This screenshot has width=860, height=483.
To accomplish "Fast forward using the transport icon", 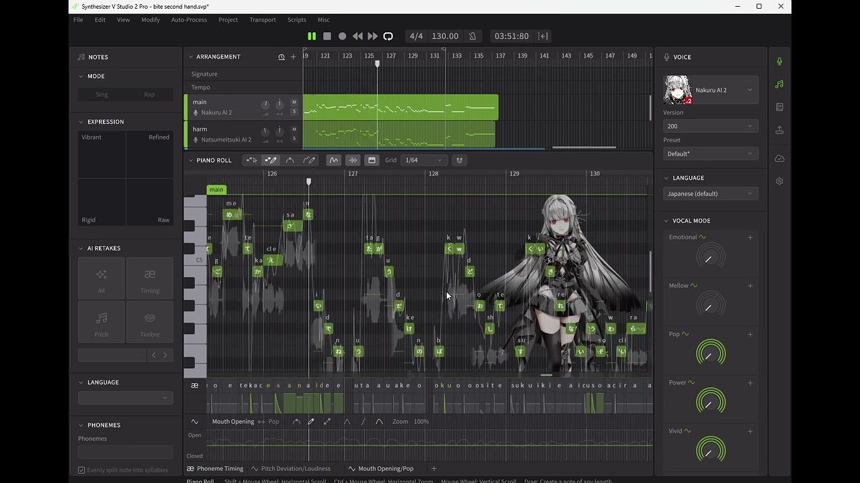I will pos(373,36).
